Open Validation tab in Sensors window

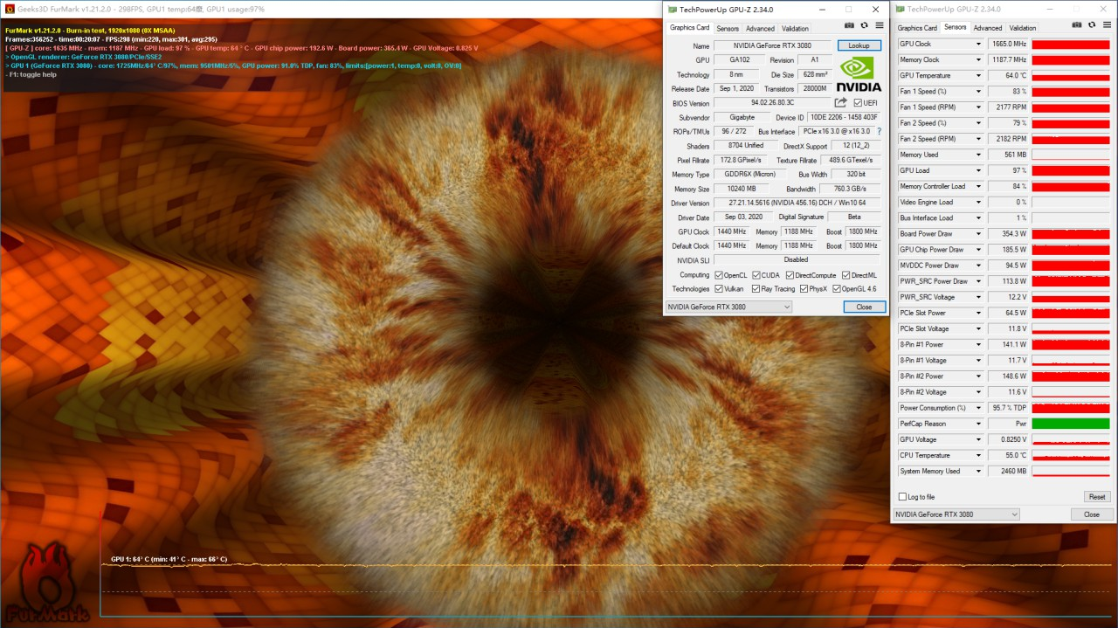[x=1023, y=28]
